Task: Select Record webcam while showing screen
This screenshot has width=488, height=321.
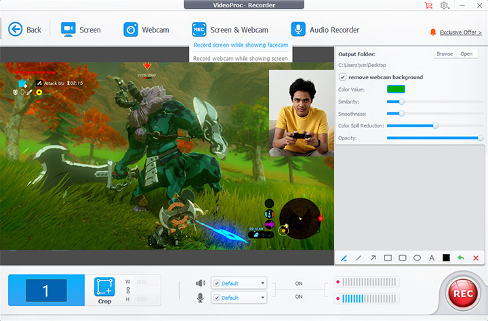Action: pos(241,58)
